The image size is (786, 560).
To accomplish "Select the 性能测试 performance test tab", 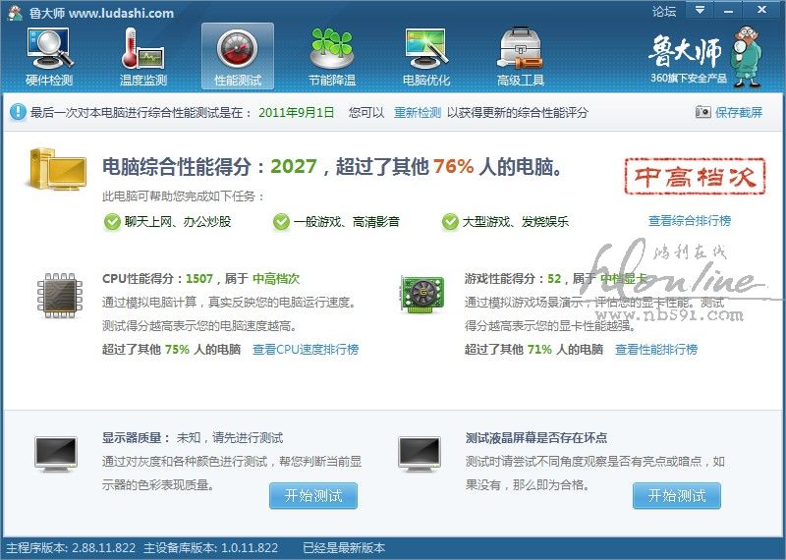I will (238, 57).
